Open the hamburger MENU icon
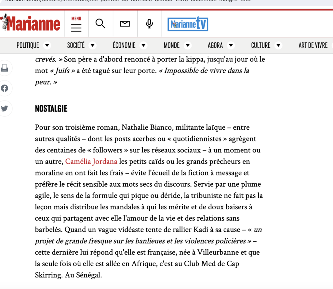Image resolution: width=333 pixels, height=289 pixels. 76,24
